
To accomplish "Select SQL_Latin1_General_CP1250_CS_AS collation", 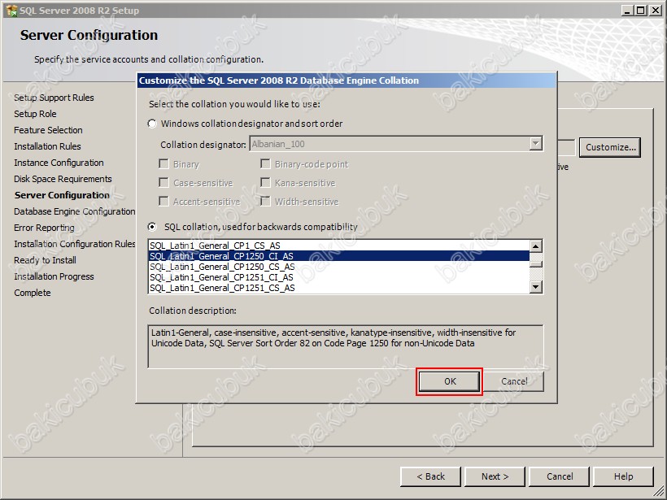I will [338, 267].
